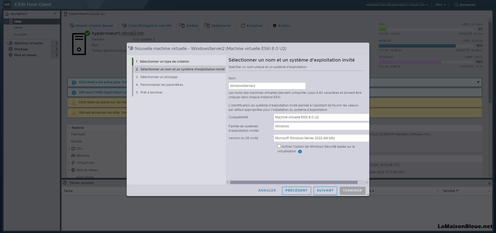The height and width of the screenshot is (233, 496).
Task: Go to step 4 Personnaliser les paramètres
Action: pyautogui.click(x=162, y=85)
